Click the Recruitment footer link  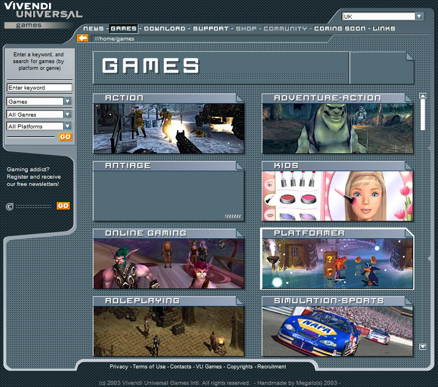272,367
